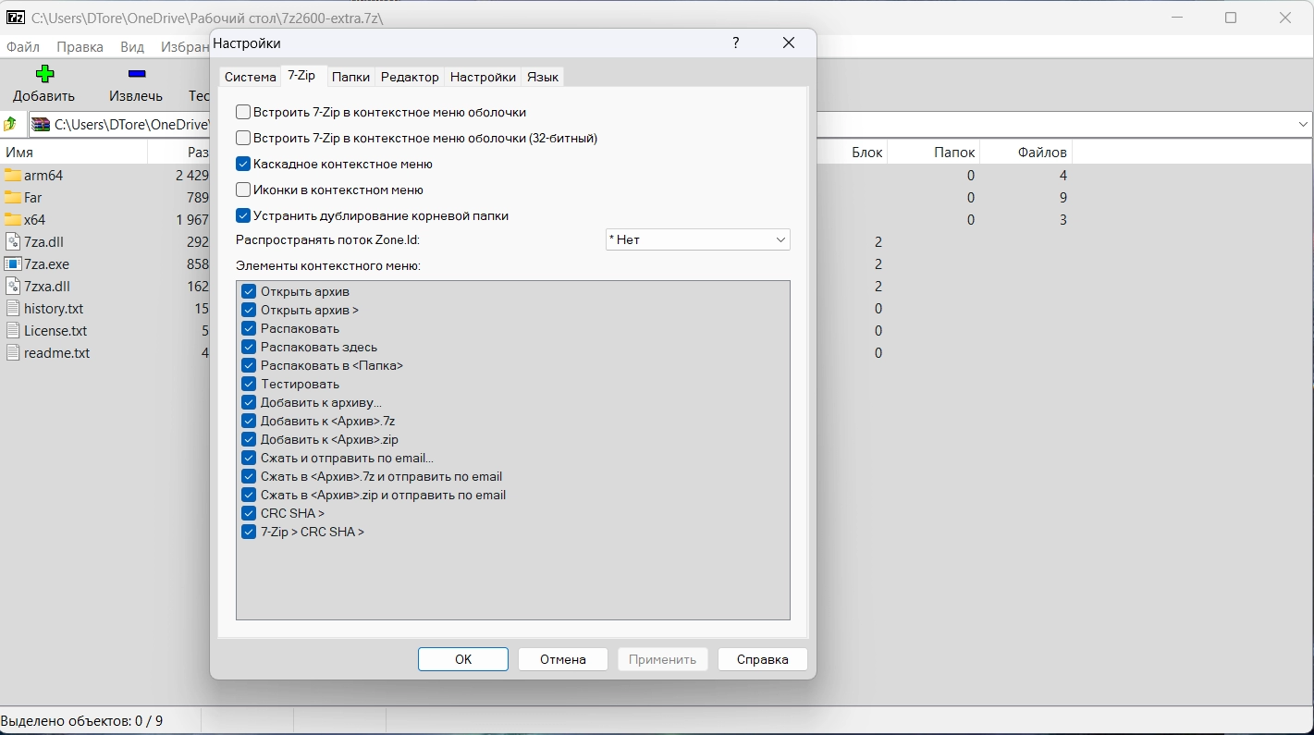This screenshot has width=1314, height=735.
Task: Uncheck the standalone CRC SHA > item
Action: tap(249, 513)
